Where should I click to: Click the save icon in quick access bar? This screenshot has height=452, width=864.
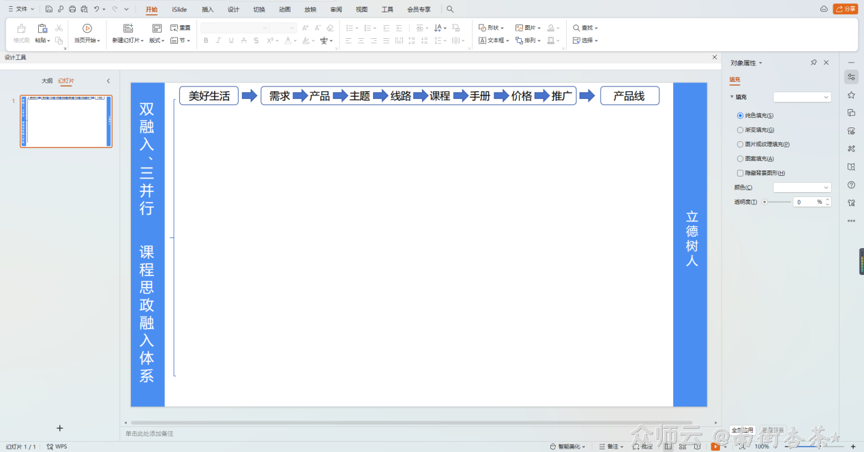click(x=49, y=10)
